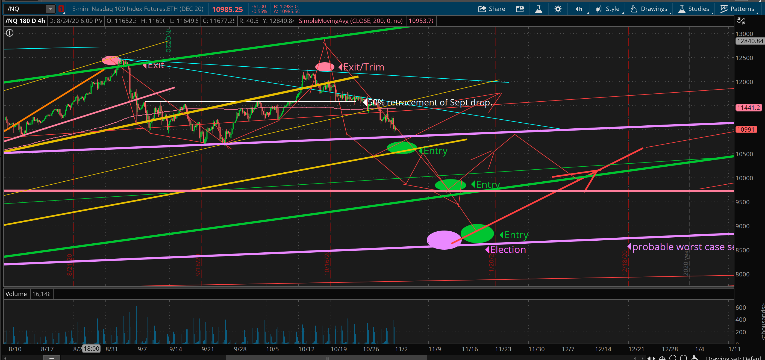Open the flask Edit Studies icon

539,9
